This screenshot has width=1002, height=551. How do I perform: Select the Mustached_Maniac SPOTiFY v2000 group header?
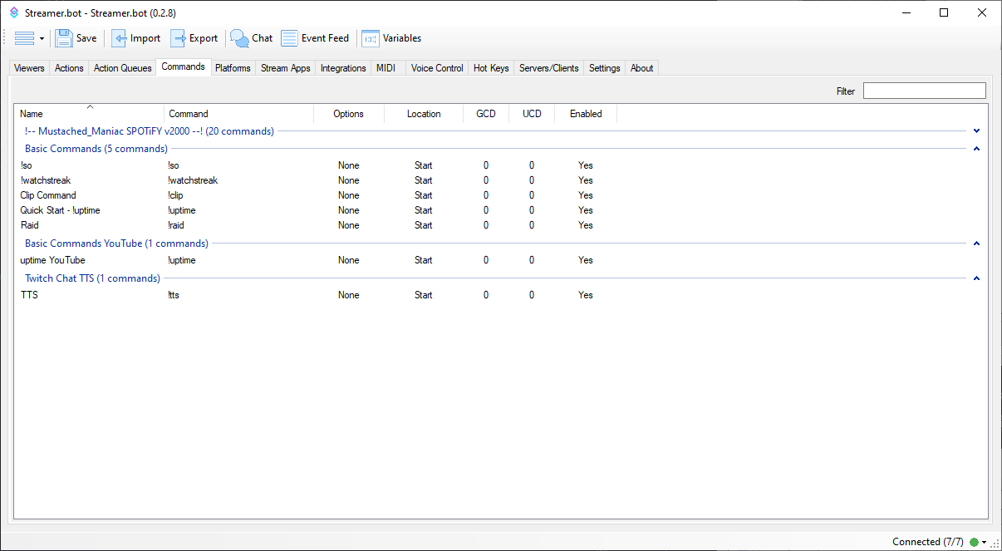pyautogui.click(x=150, y=131)
